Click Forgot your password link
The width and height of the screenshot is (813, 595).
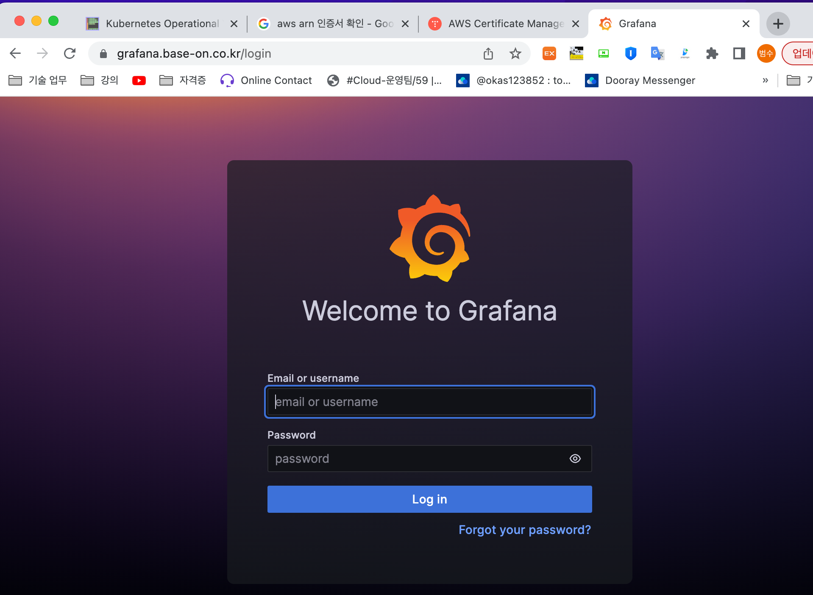525,530
